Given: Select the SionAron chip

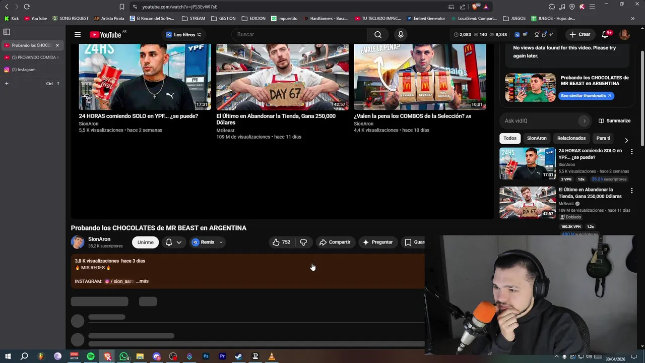Looking at the screenshot, I should (537, 138).
